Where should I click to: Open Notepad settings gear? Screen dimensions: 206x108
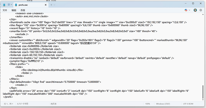tap(201, 10)
